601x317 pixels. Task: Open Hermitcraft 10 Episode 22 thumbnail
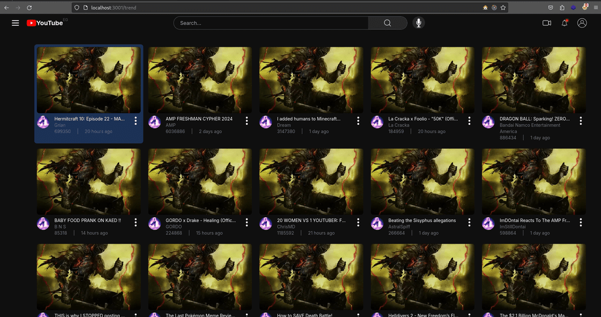point(89,80)
